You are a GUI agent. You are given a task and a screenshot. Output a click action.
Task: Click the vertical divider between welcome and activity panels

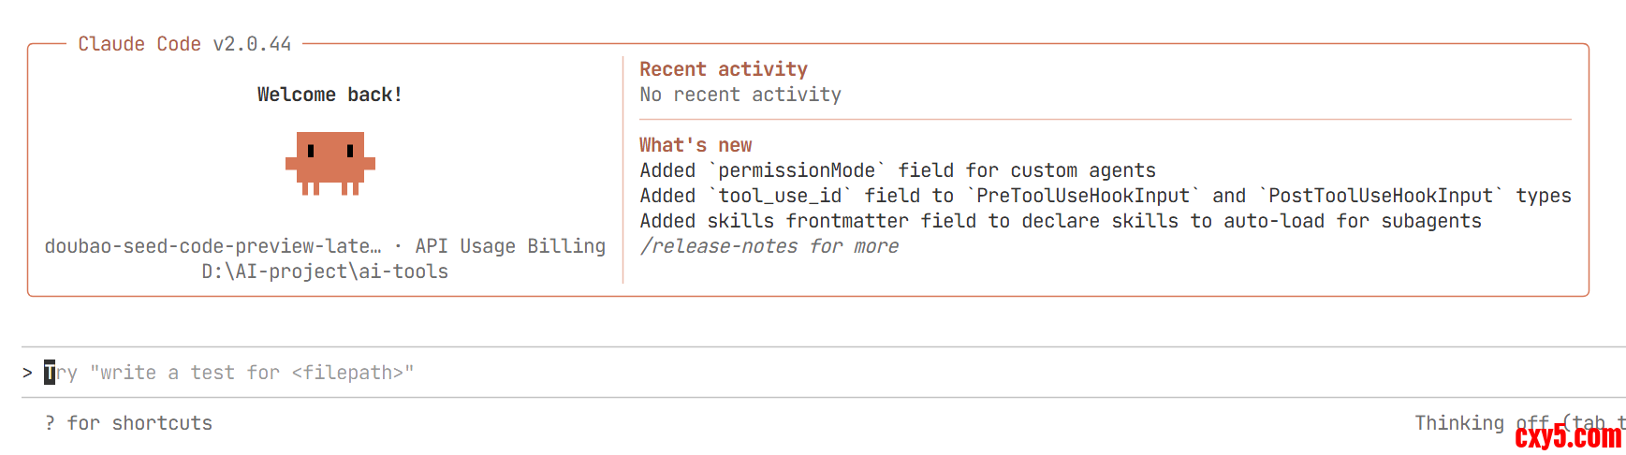coord(623,169)
